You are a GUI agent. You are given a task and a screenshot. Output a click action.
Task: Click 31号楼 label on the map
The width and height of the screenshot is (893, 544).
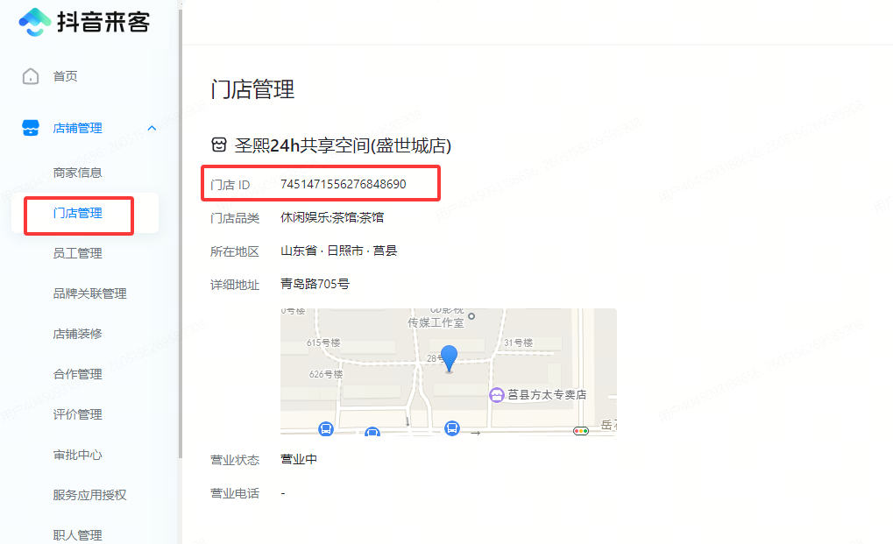[x=518, y=343]
